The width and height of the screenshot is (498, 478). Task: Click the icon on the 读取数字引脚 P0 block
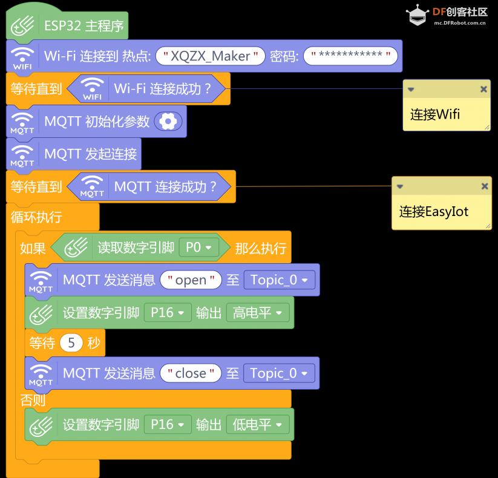point(76,247)
